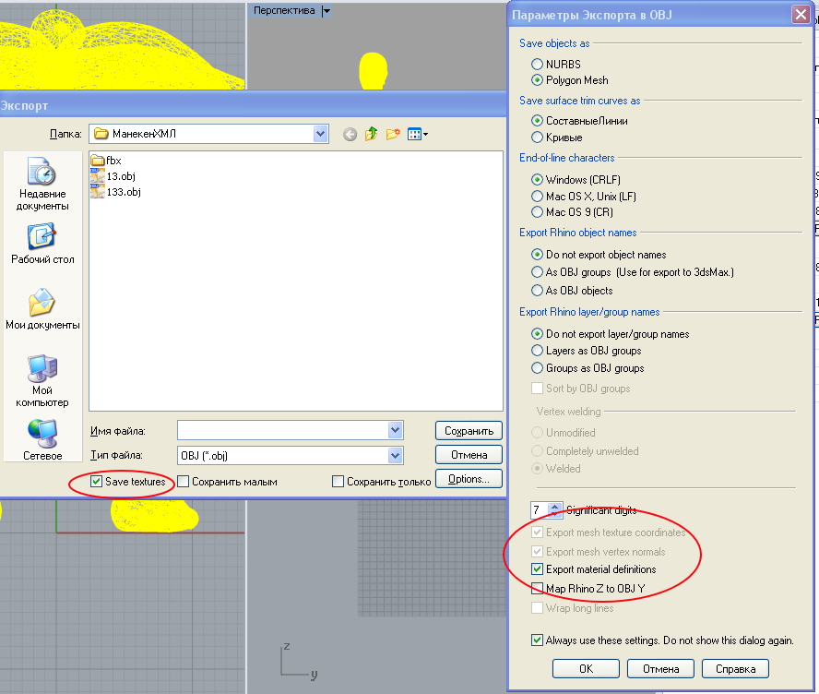Viewport: 819px width, 694px height.
Task: Go to Desktop (Рабочий стол) shortcut
Action: click(42, 244)
